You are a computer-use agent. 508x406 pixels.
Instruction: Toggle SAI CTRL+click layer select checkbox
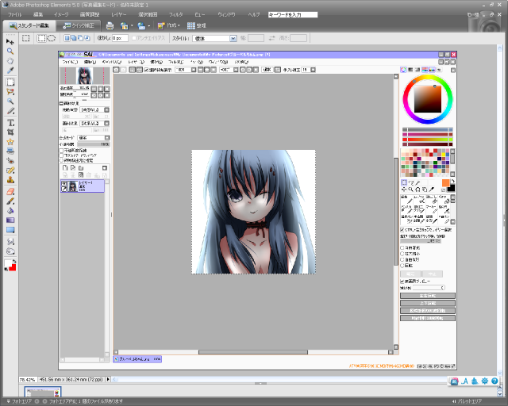(x=402, y=229)
